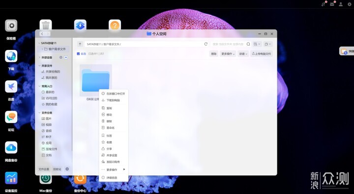
Task: Choose 下载到电脑 from context menu
Action: tap(114, 100)
